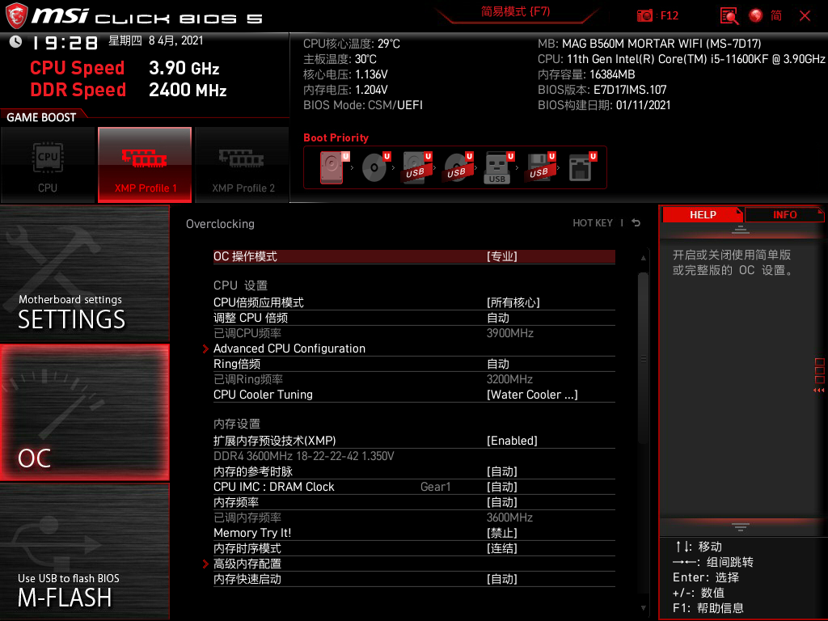Image resolution: width=828 pixels, height=621 pixels.
Task: Open the INFO tab
Action: click(784, 214)
